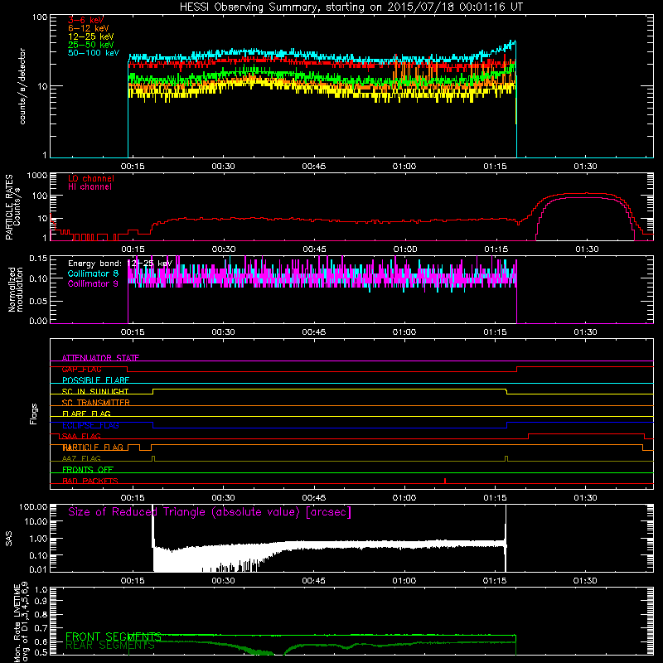The height and width of the screenshot is (663, 663).
Task: Click the 100.00 value on the SAS axis
Action: click(x=33, y=506)
